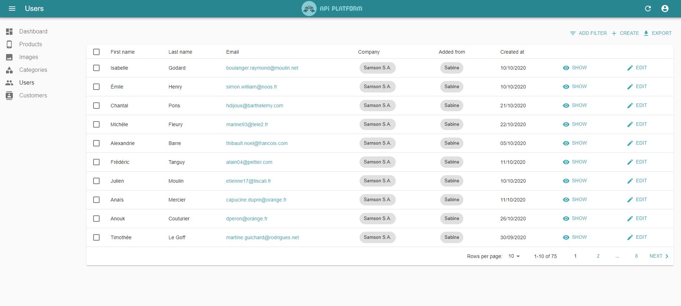Select the checkbox for Julien Moulin
This screenshot has height=306, width=681.
(96, 181)
